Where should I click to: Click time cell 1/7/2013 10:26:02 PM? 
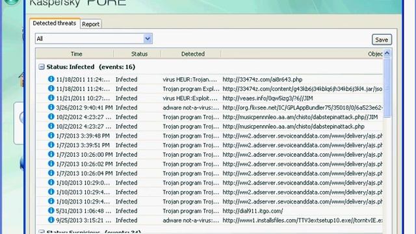tap(84, 164)
